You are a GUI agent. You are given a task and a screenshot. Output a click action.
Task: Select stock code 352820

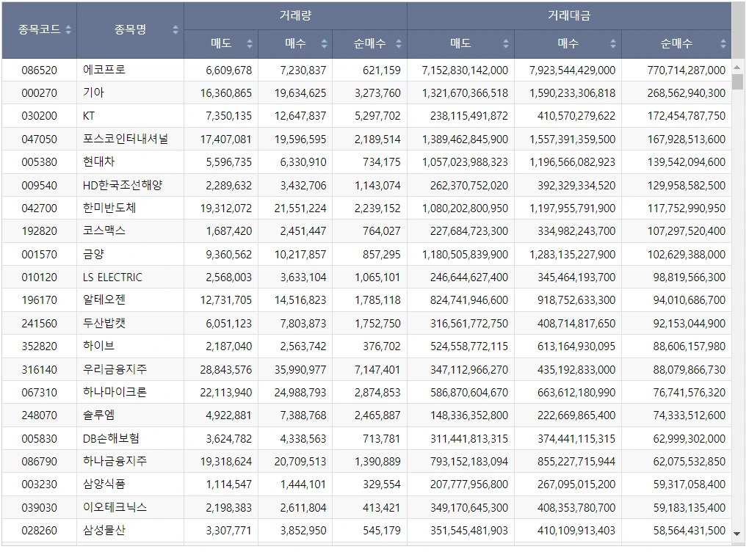(x=39, y=346)
